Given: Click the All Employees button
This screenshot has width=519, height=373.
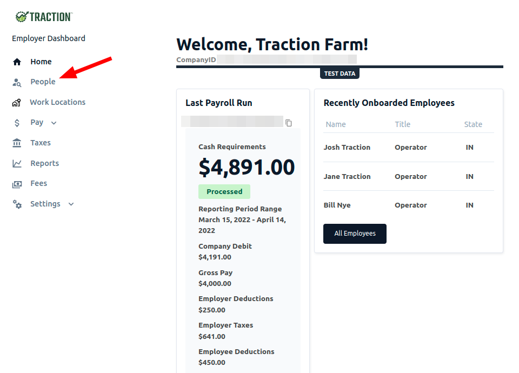Looking at the screenshot, I should 355,234.
